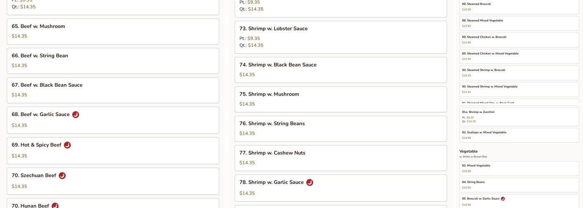Open 88. Steamed Mixed Vegetable item
Screen dimensions: 583x208
click(519, 23)
